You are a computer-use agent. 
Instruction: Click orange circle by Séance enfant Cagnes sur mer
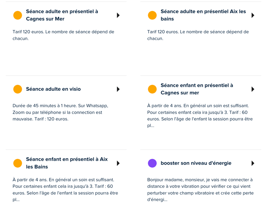tap(152, 89)
